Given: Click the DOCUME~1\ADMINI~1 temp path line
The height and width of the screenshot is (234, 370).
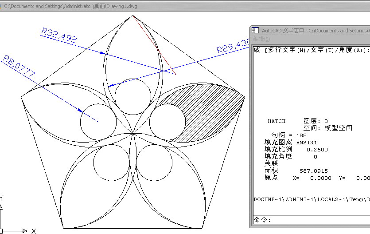Looking at the screenshot, I should (312, 199).
